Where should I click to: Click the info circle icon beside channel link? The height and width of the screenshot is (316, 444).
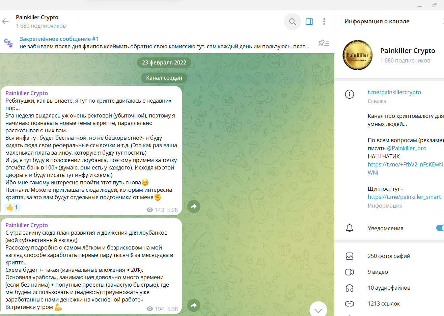[x=350, y=94]
